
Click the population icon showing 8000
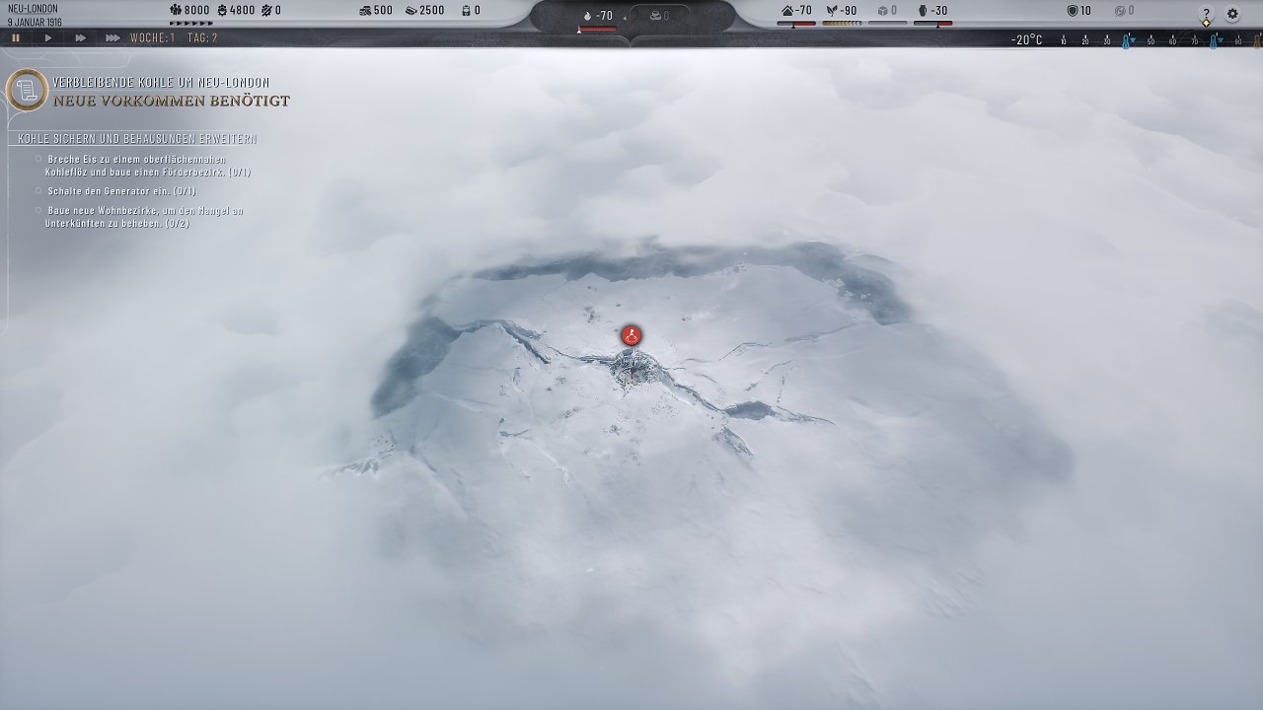[x=176, y=11]
